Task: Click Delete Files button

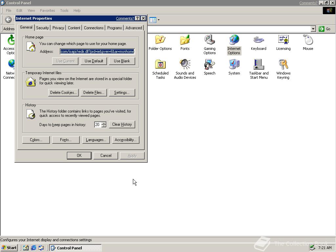Action: 94,93
